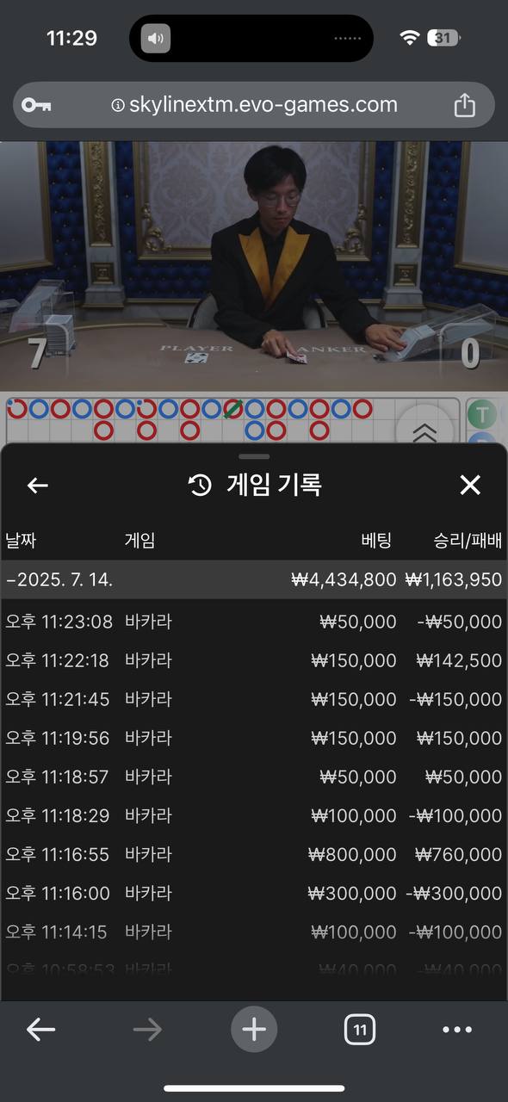The height and width of the screenshot is (1102, 508).
Task: Open the browser three-dot menu
Action: click(x=457, y=1029)
